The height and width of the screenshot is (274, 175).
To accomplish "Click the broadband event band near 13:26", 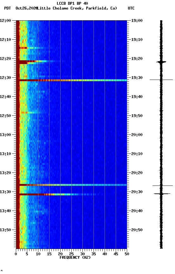I will click(x=71, y=185).
